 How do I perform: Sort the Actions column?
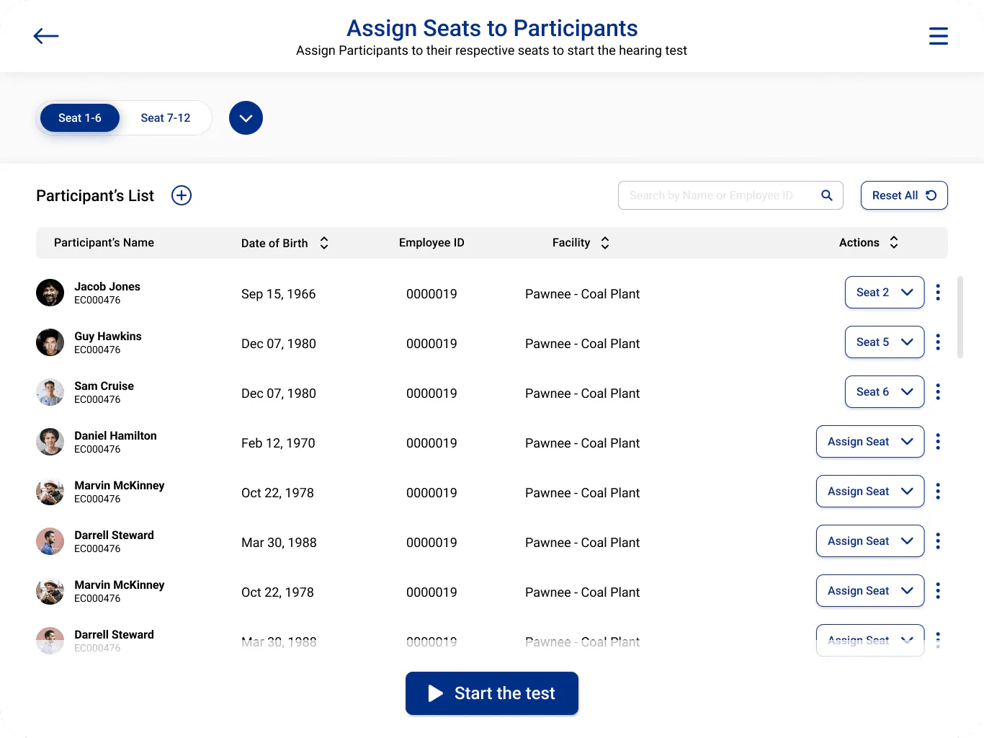pyautogui.click(x=894, y=242)
